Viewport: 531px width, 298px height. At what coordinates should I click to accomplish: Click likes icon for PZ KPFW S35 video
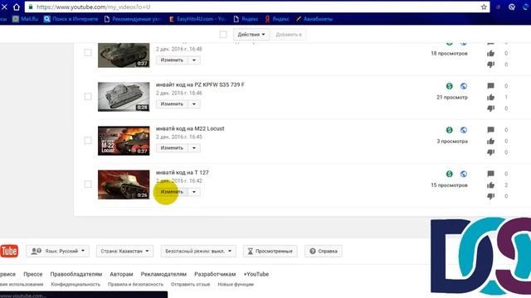(490, 98)
